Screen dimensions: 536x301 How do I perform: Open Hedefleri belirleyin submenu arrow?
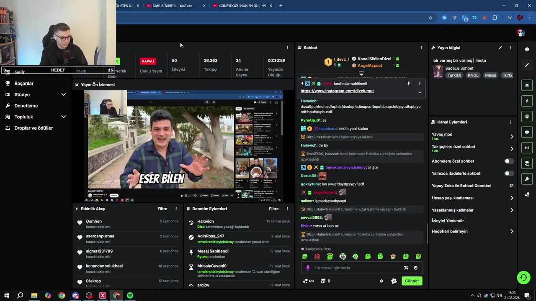point(512,231)
